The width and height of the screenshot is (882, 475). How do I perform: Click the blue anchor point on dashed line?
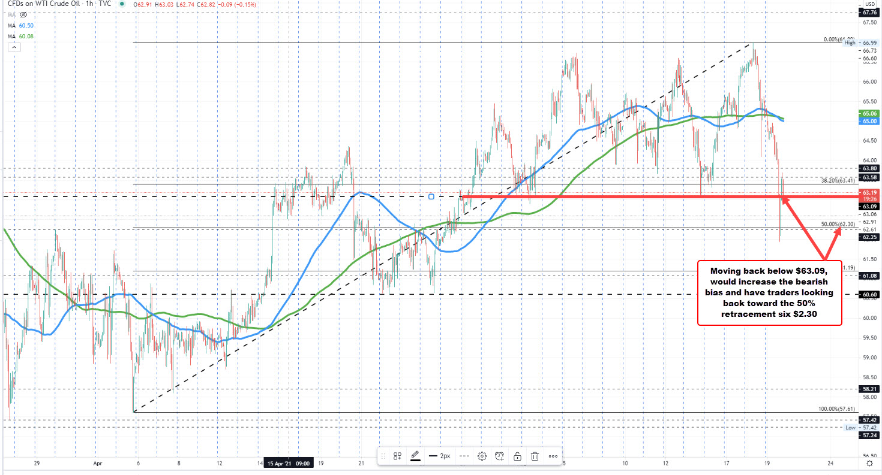[431, 196]
